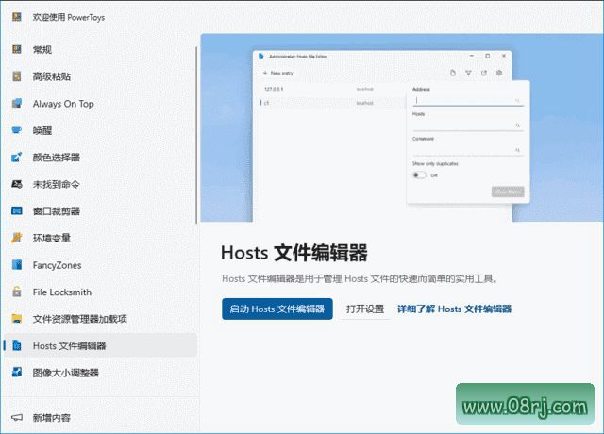Click the FancyZones icon
Screen dimensions: 604x434
pos(17,265)
